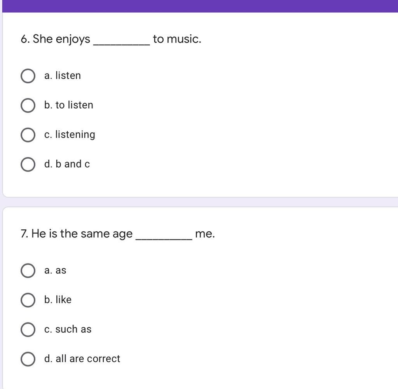Click the 'b. to listen' label text
This screenshot has width=398, height=389.
68,105
